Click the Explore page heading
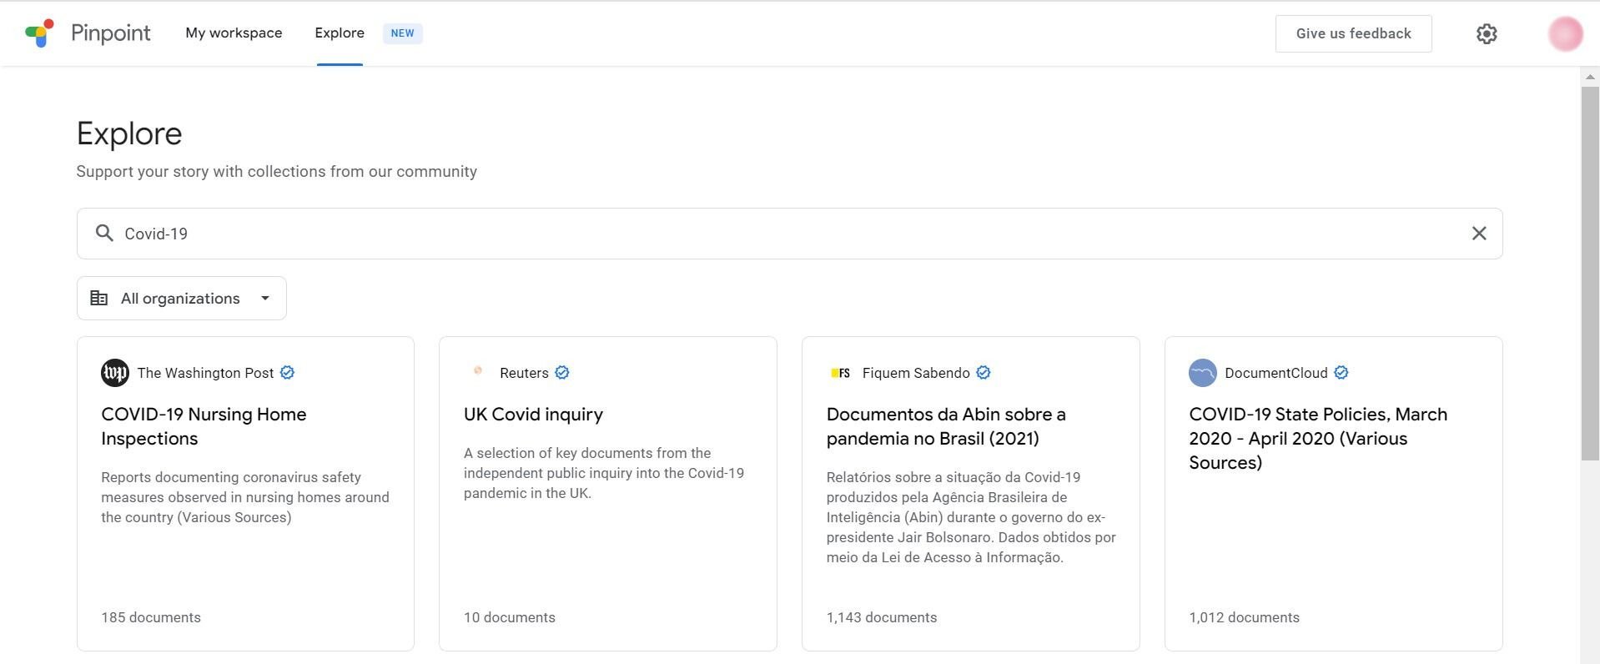The image size is (1600, 664). [129, 133]
